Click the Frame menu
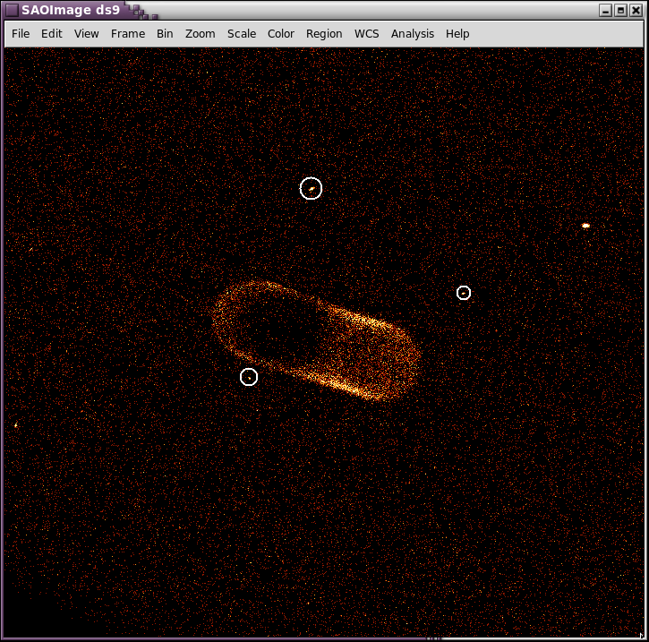Viewport: 649px width, 642px height. (x=128, y=33)
